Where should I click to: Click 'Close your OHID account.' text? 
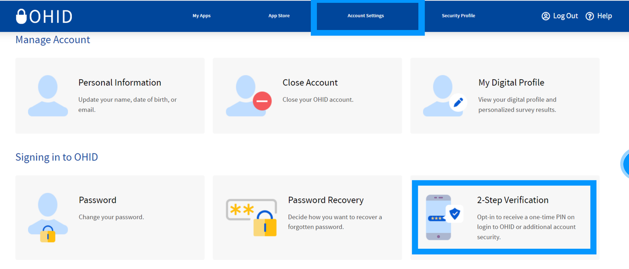[x=318, y=99]
